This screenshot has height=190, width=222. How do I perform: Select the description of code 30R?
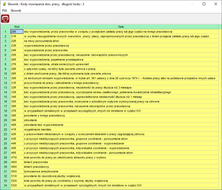coord(121,78)
